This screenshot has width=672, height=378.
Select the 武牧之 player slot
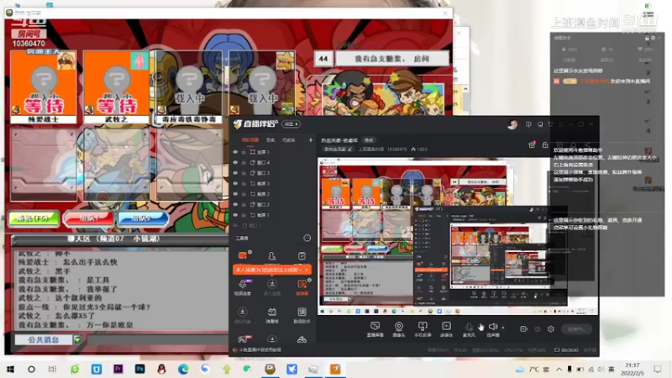click(x=116, y=87)
